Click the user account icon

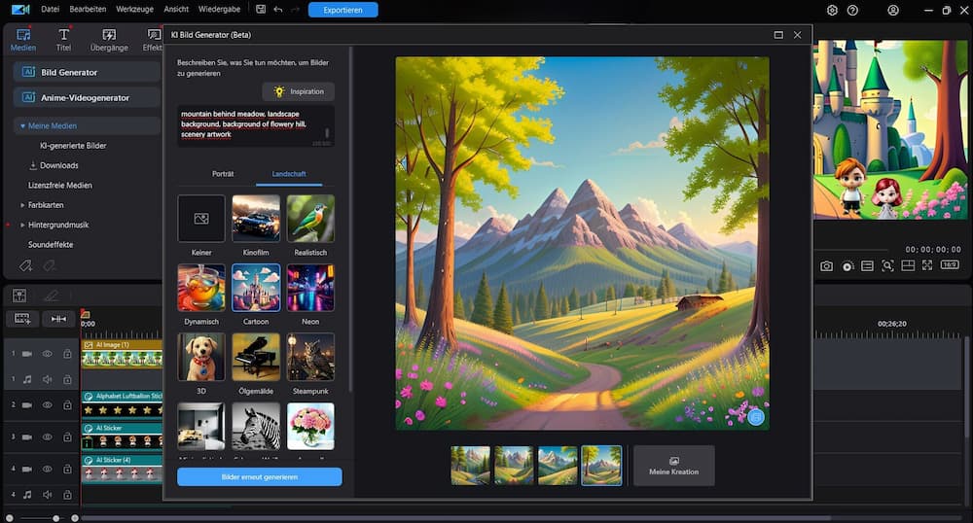[893, 10]
